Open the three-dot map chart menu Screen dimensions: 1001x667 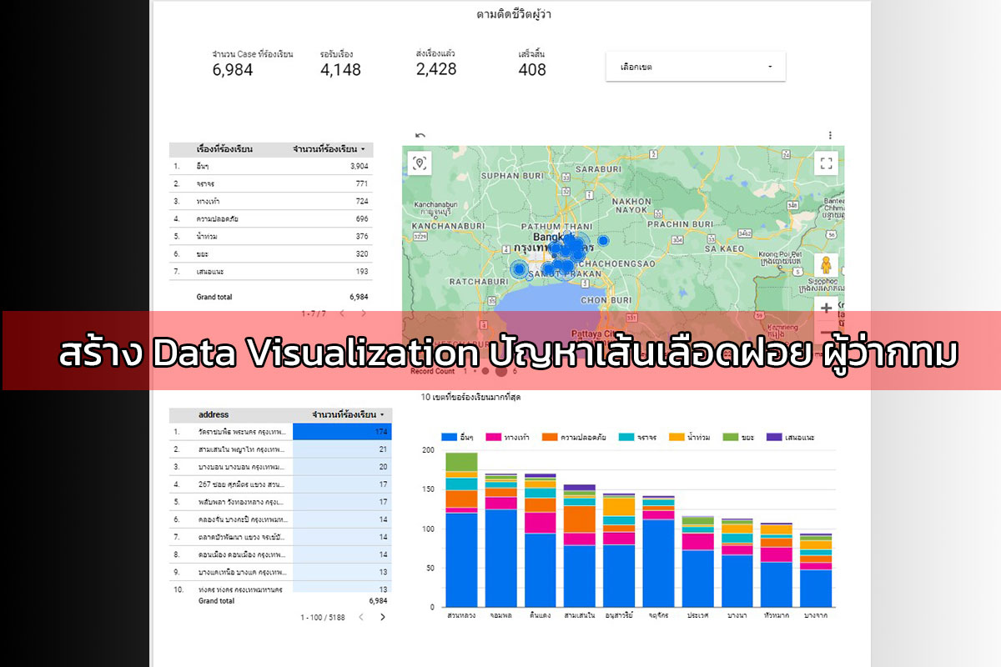pos(830,135)
